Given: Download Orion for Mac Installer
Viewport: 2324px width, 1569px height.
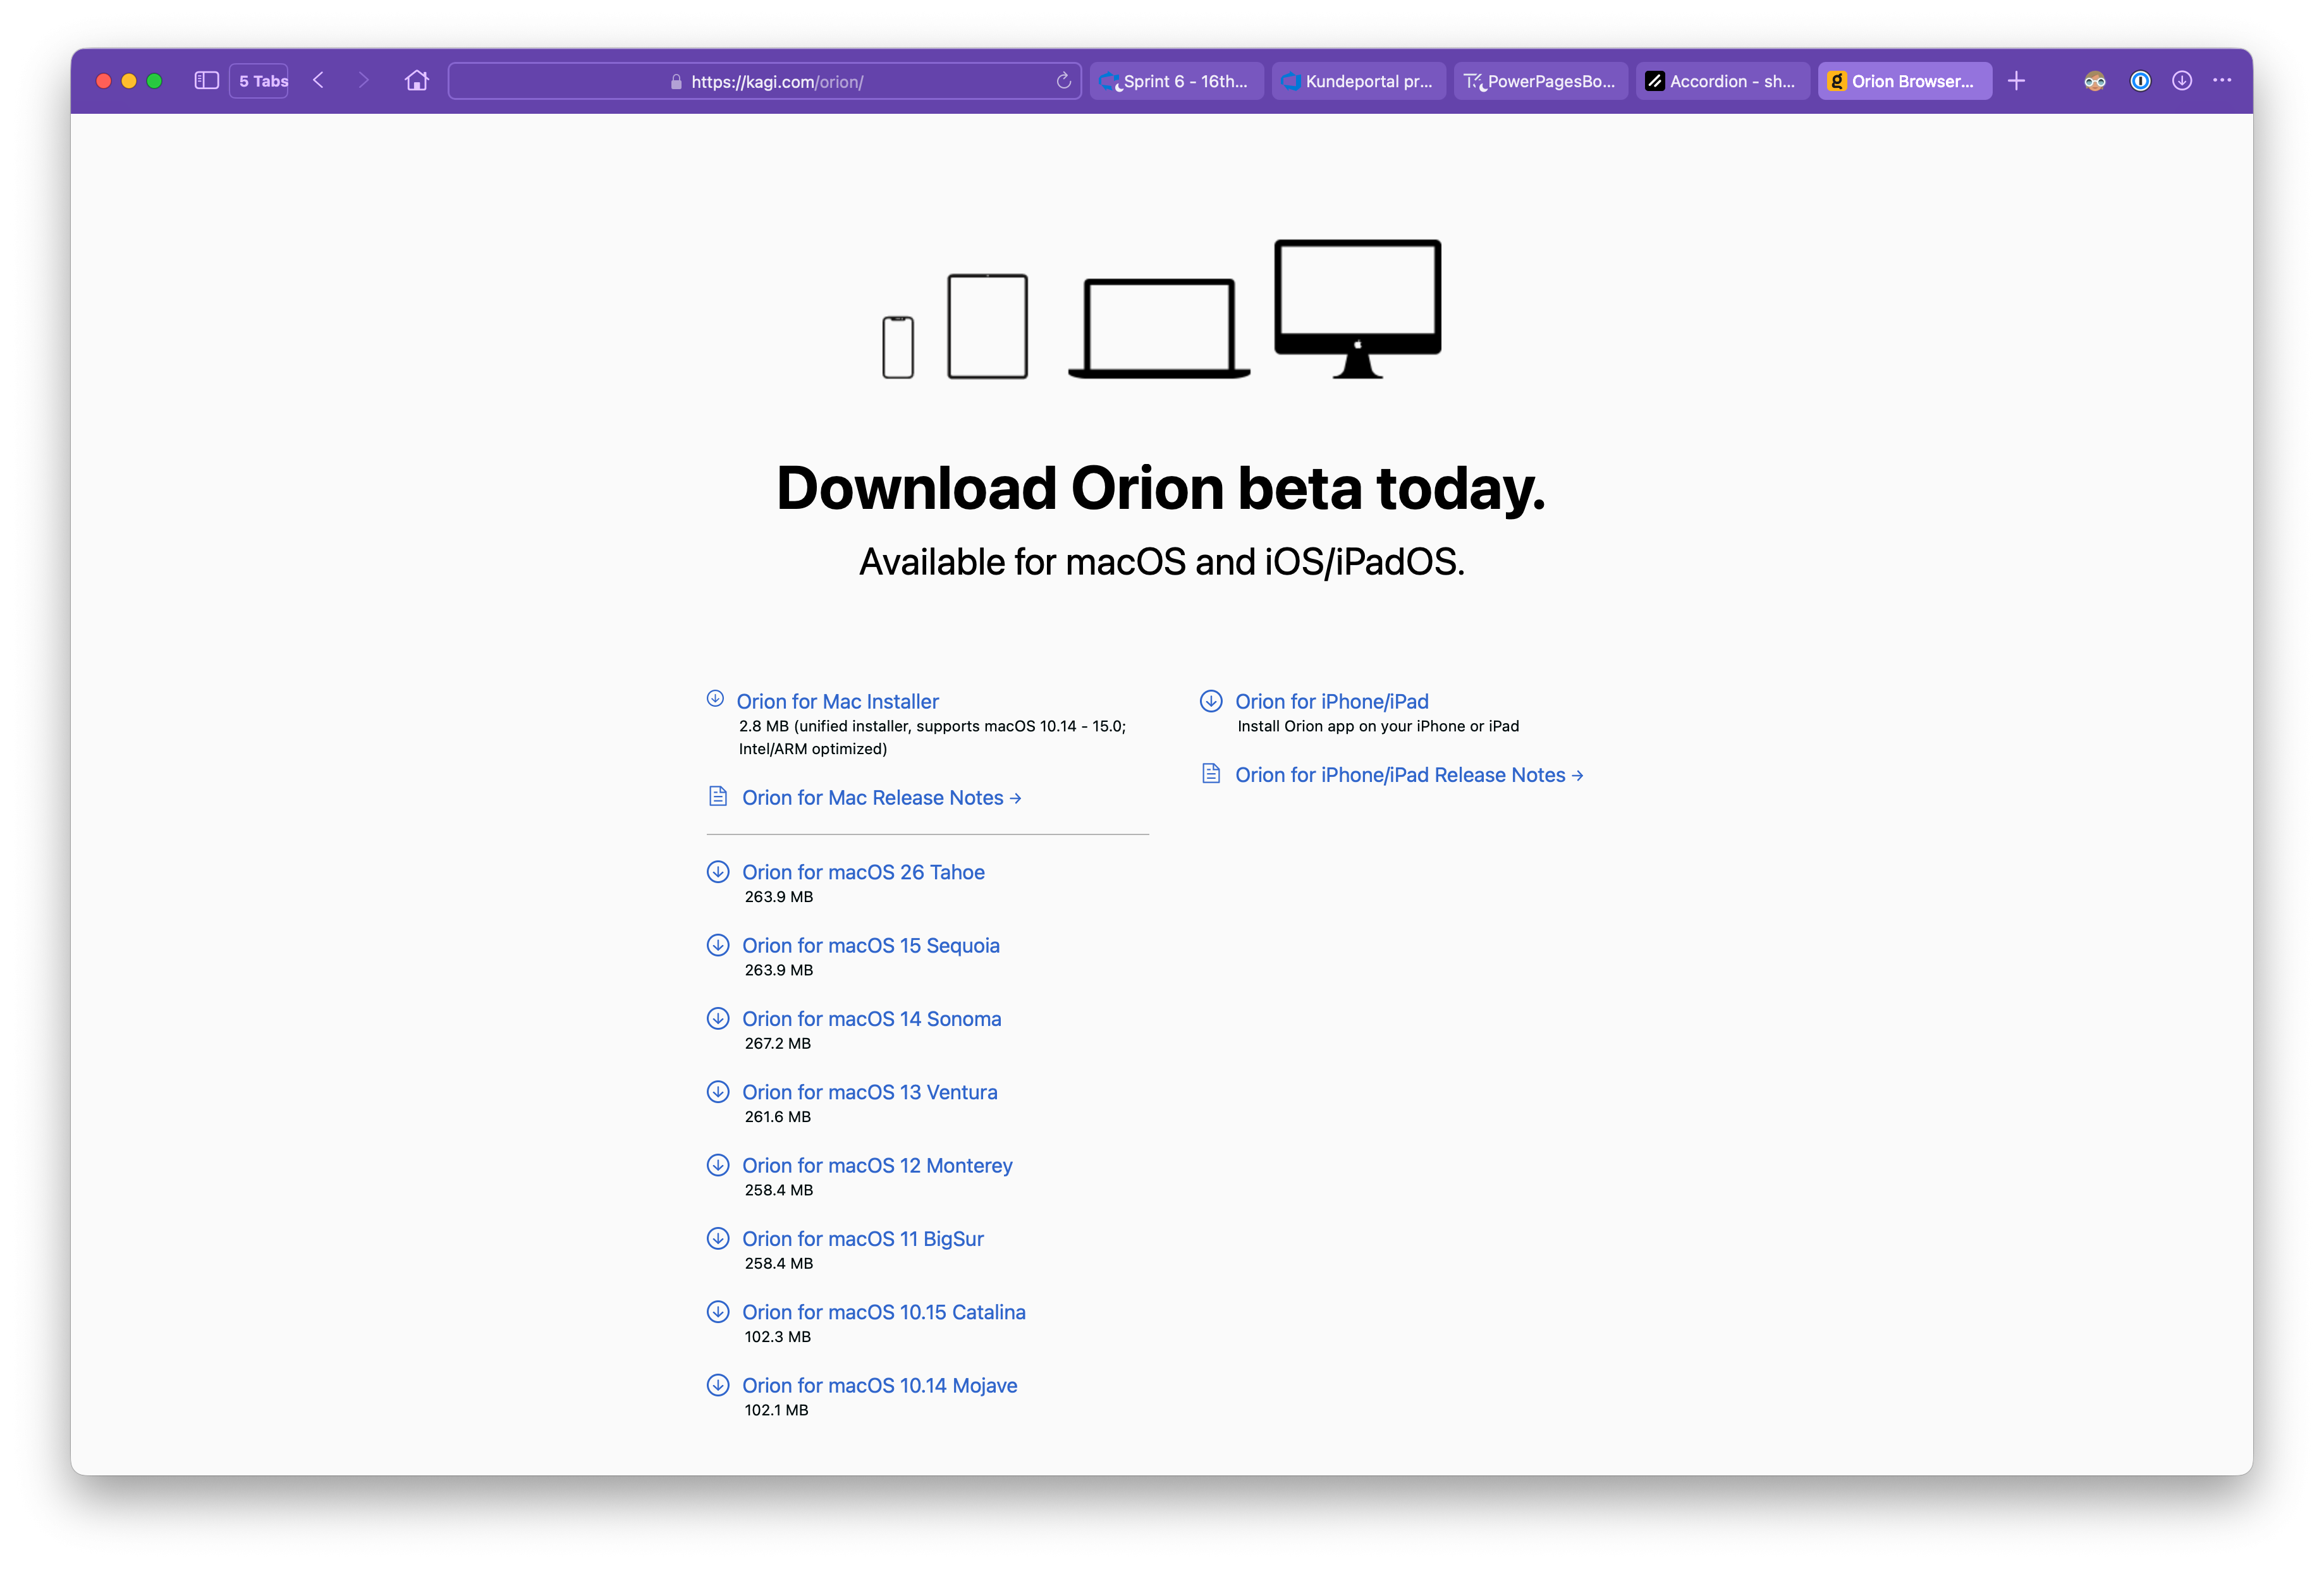Looking at the screenshot, I should click(837, 701).
